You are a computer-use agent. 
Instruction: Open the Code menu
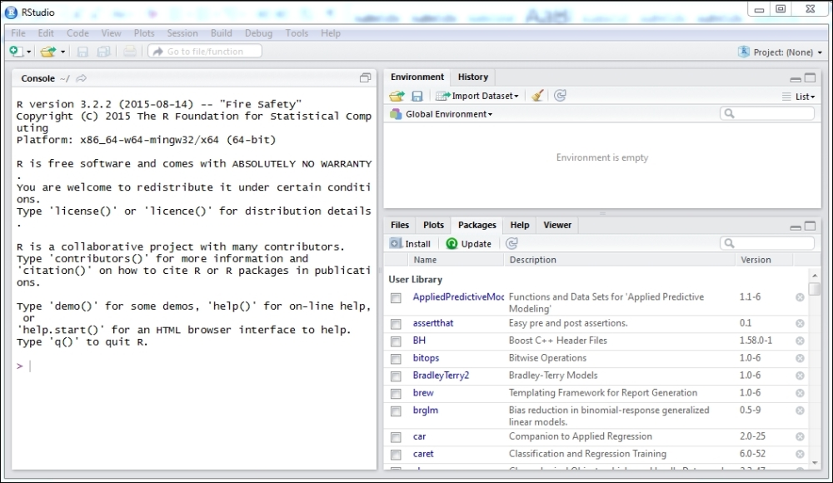(x=77, y=33)
